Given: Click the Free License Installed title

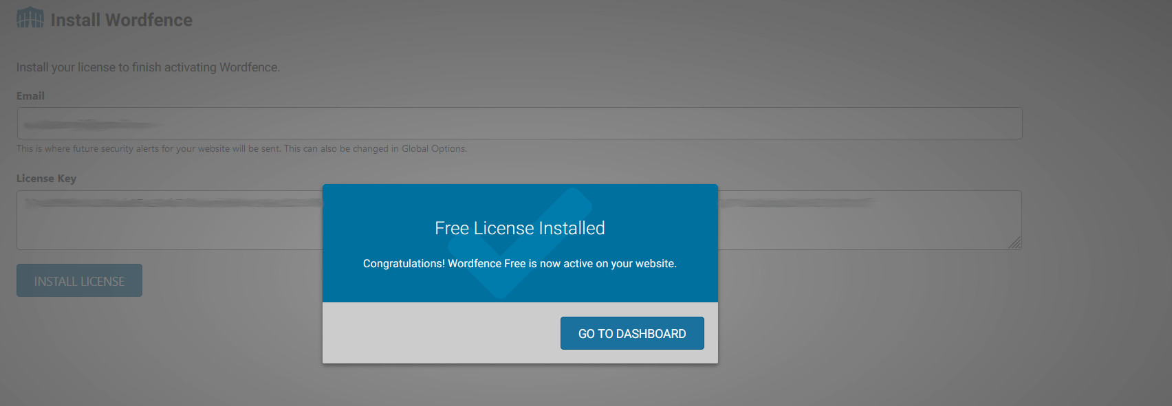Looking at the screenshot, I should pyautogui.click(x=519, y=228).
